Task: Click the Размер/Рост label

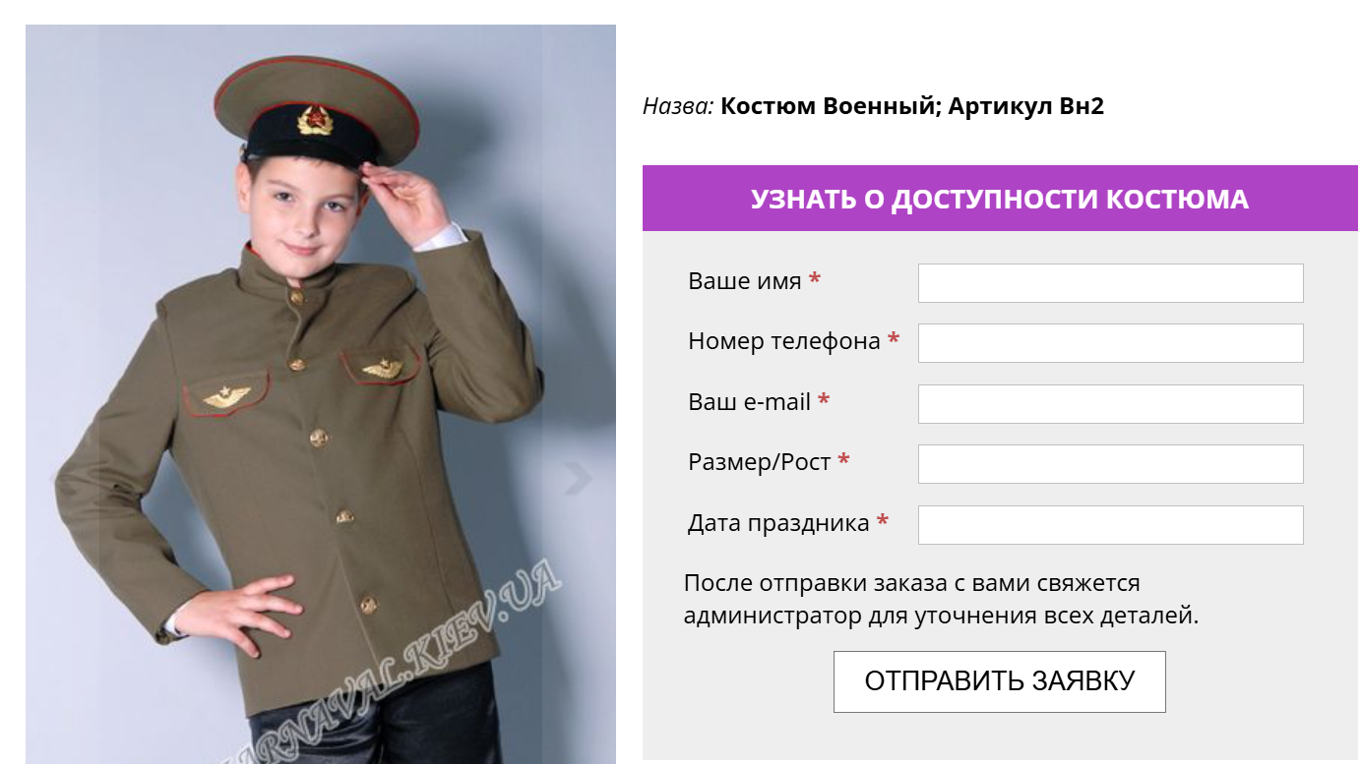Action: (x=760, y=462)
